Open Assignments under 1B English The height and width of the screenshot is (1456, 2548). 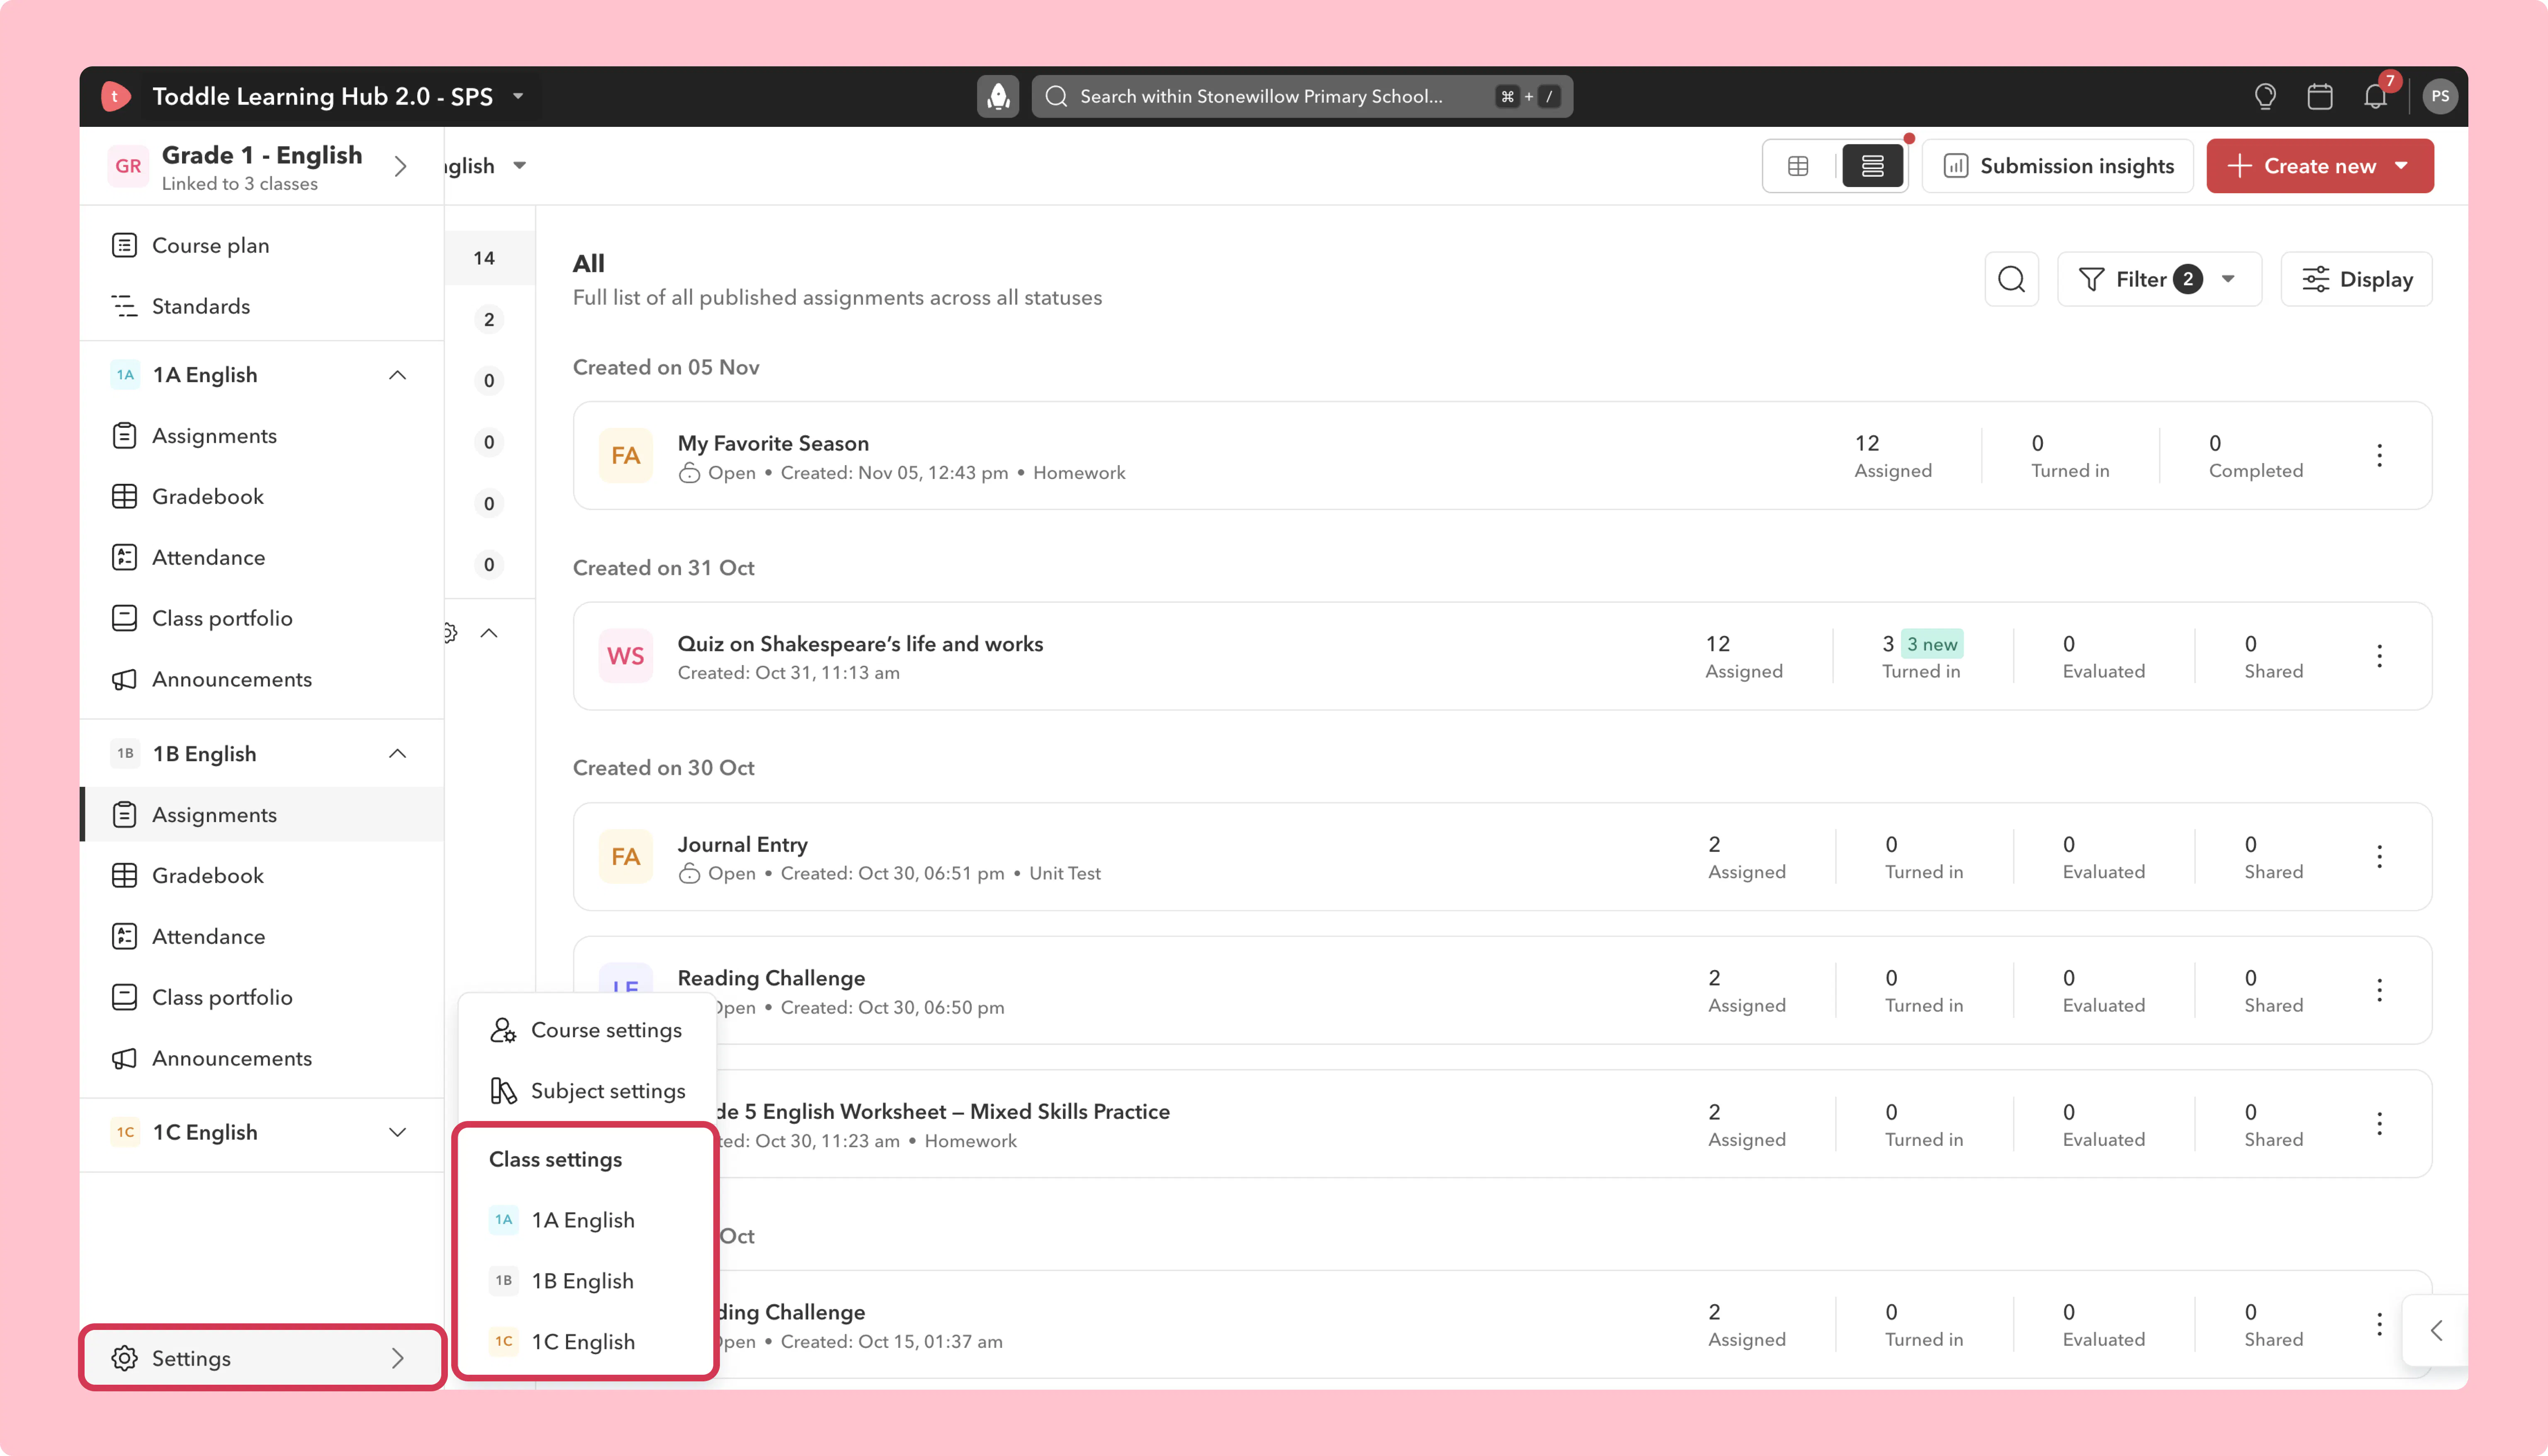[262, 815]
